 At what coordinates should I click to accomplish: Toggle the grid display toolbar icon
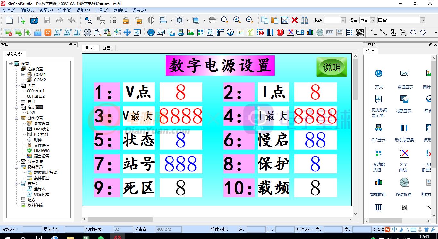click(113, 20)
